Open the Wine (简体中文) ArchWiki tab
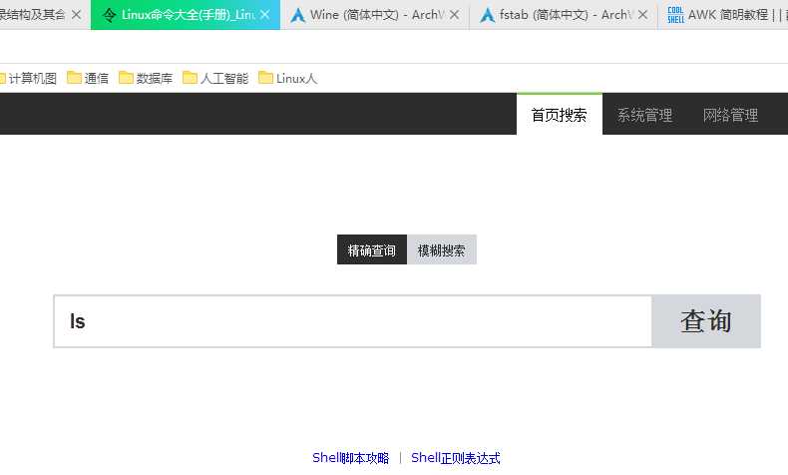Viewport: 788px width, 475px height. point(376,15)
